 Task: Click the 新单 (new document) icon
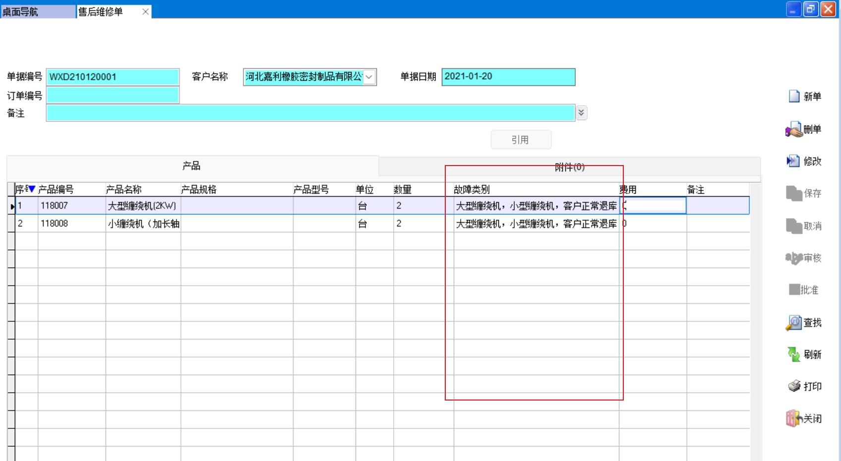pos(794,96)
